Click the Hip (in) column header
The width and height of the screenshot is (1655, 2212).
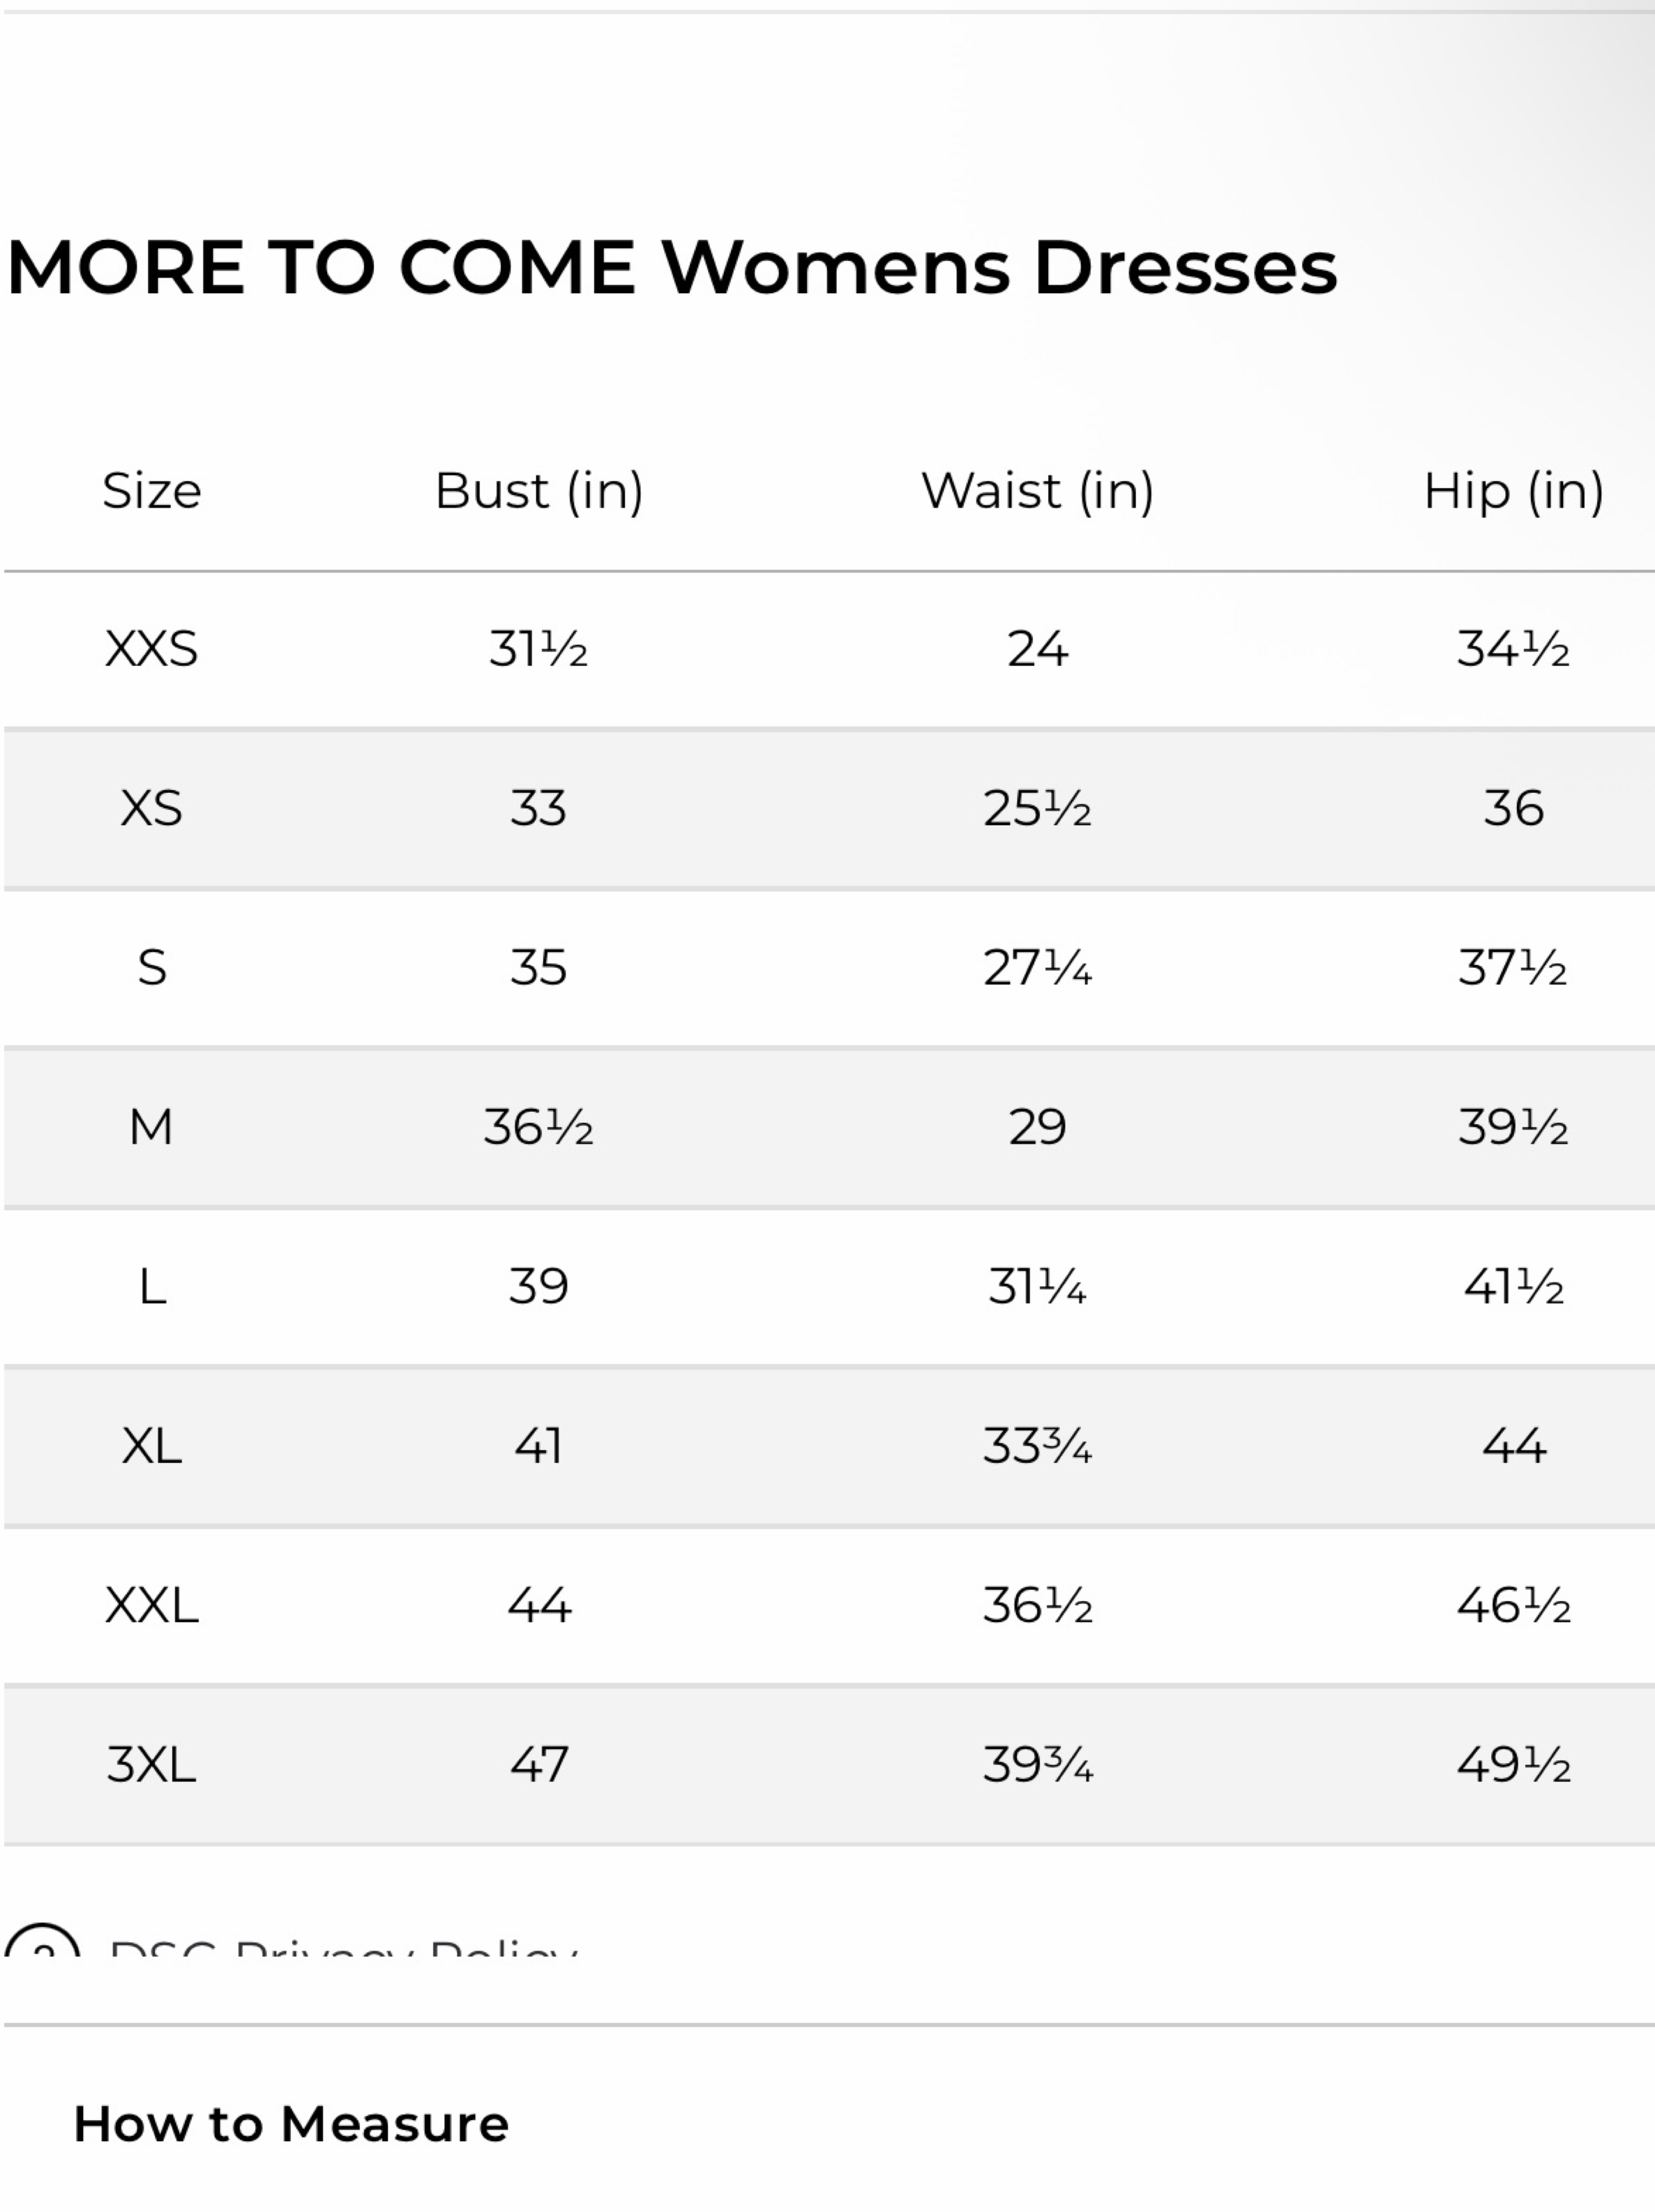click(1514, 491)
